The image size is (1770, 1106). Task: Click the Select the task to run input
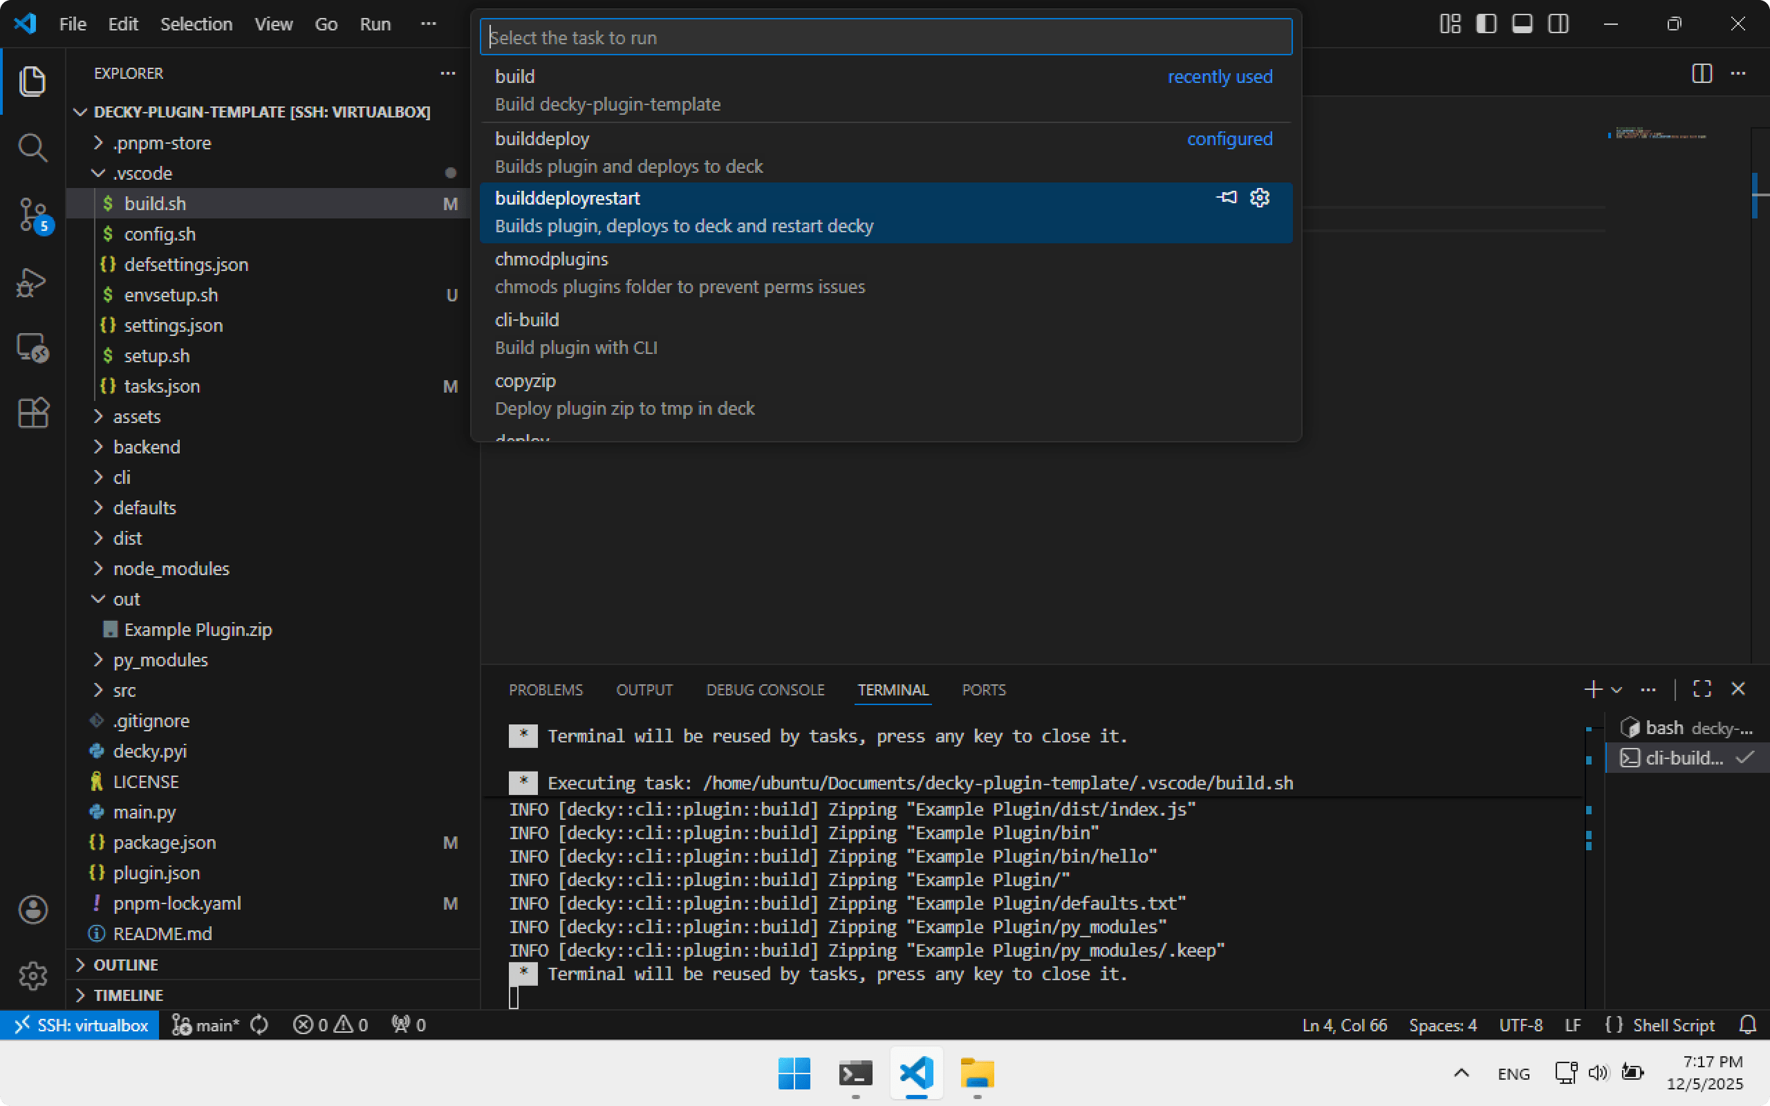(x=885, y=37)
